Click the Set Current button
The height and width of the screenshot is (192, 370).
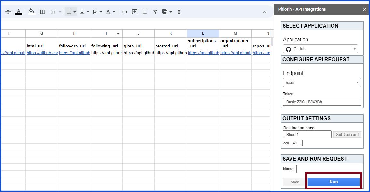[347, 134]
